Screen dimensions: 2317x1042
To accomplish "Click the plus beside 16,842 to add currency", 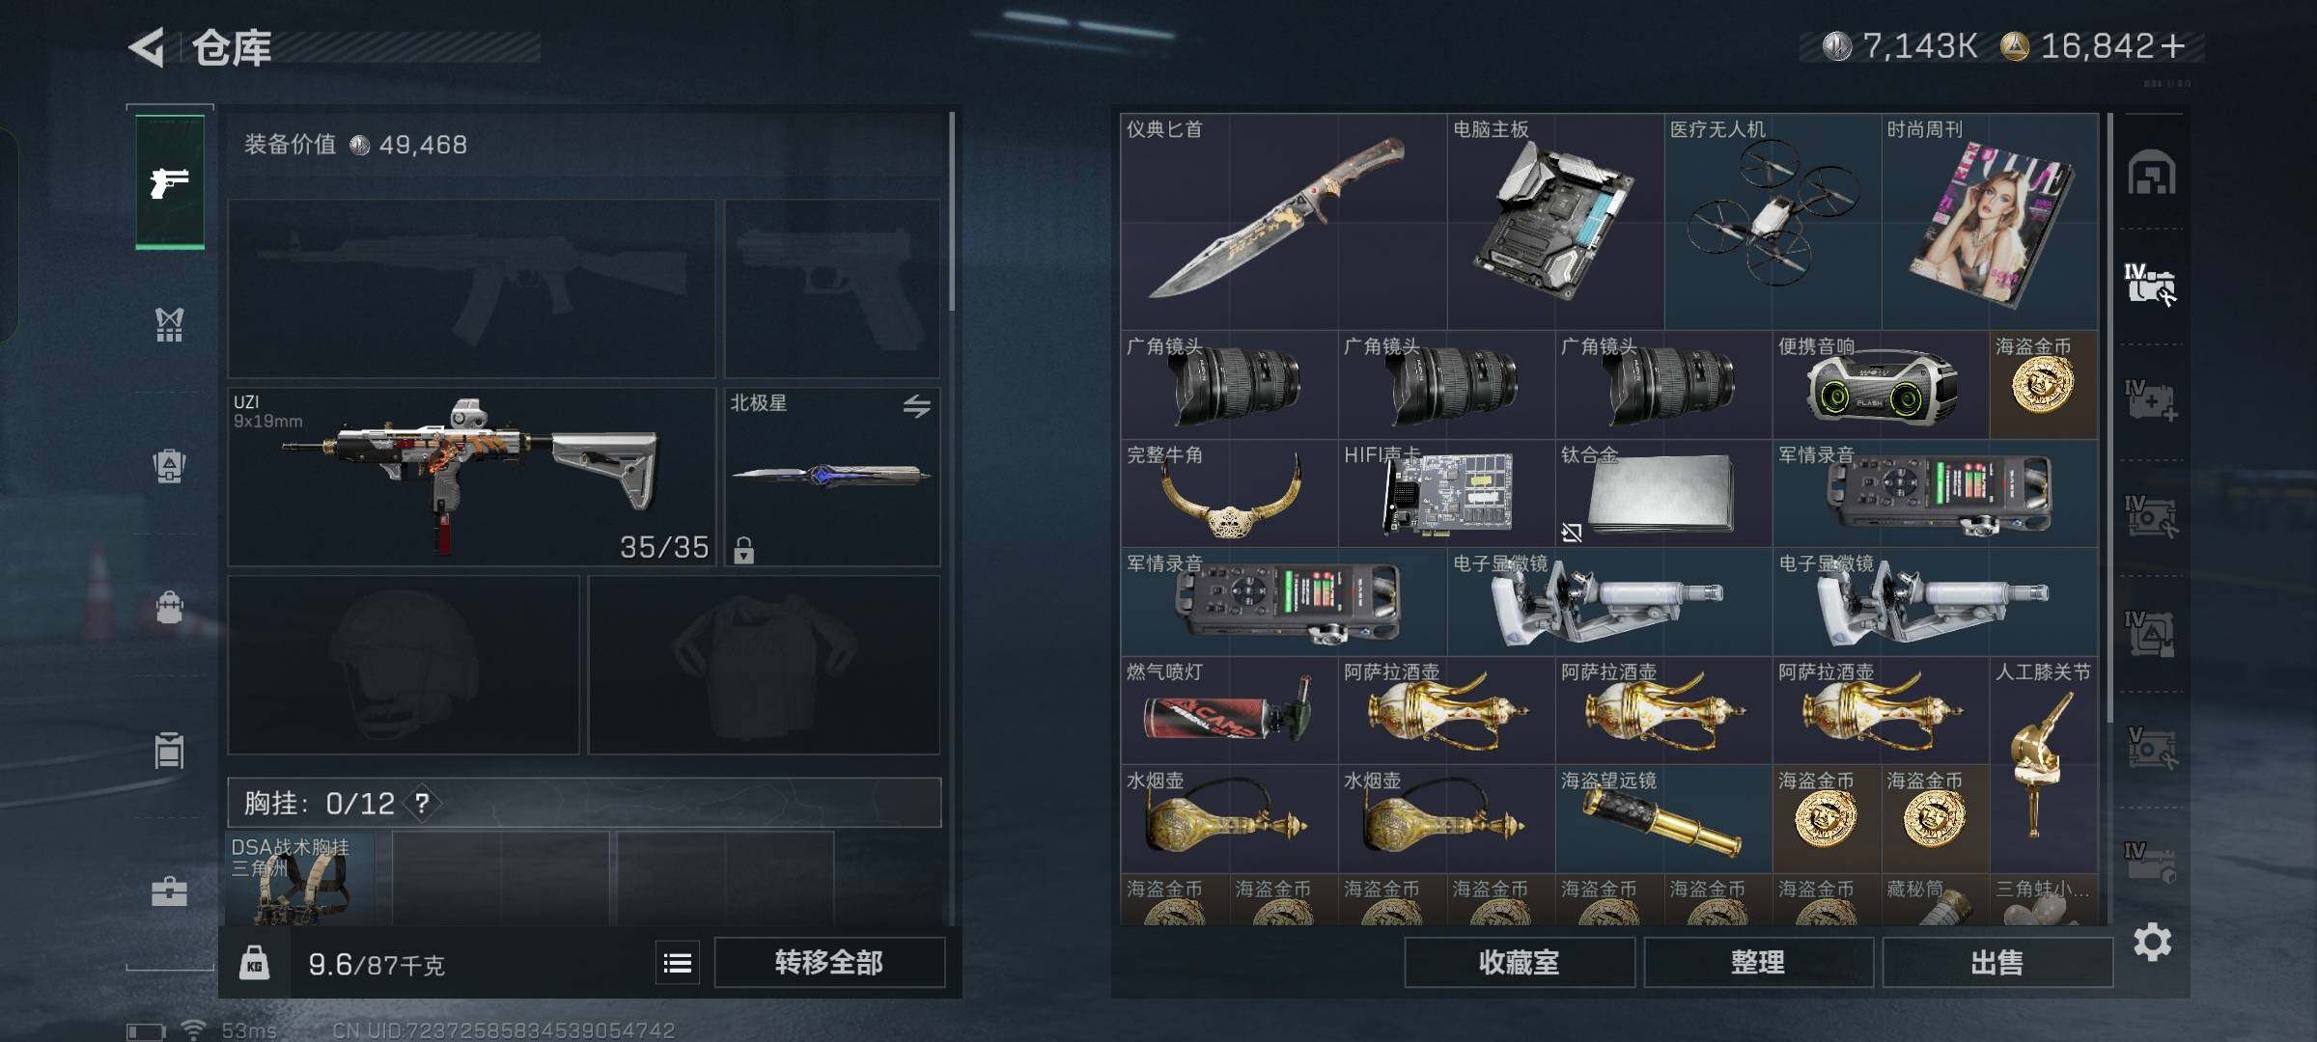I will (2173, 45).
